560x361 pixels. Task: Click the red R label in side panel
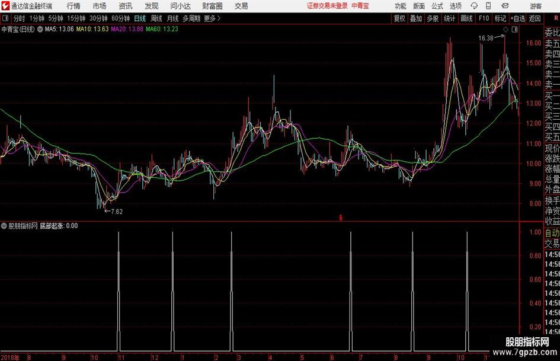556,18
